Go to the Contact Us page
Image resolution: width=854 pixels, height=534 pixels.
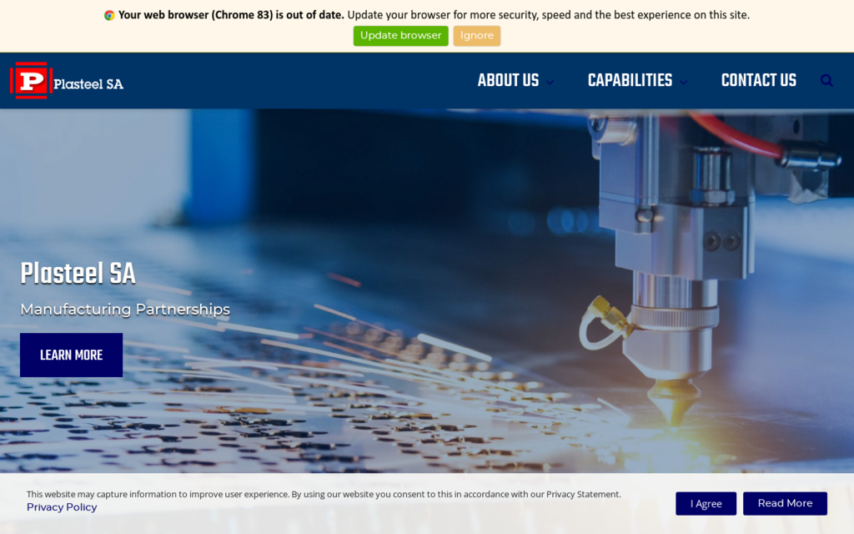coord(758,81)
